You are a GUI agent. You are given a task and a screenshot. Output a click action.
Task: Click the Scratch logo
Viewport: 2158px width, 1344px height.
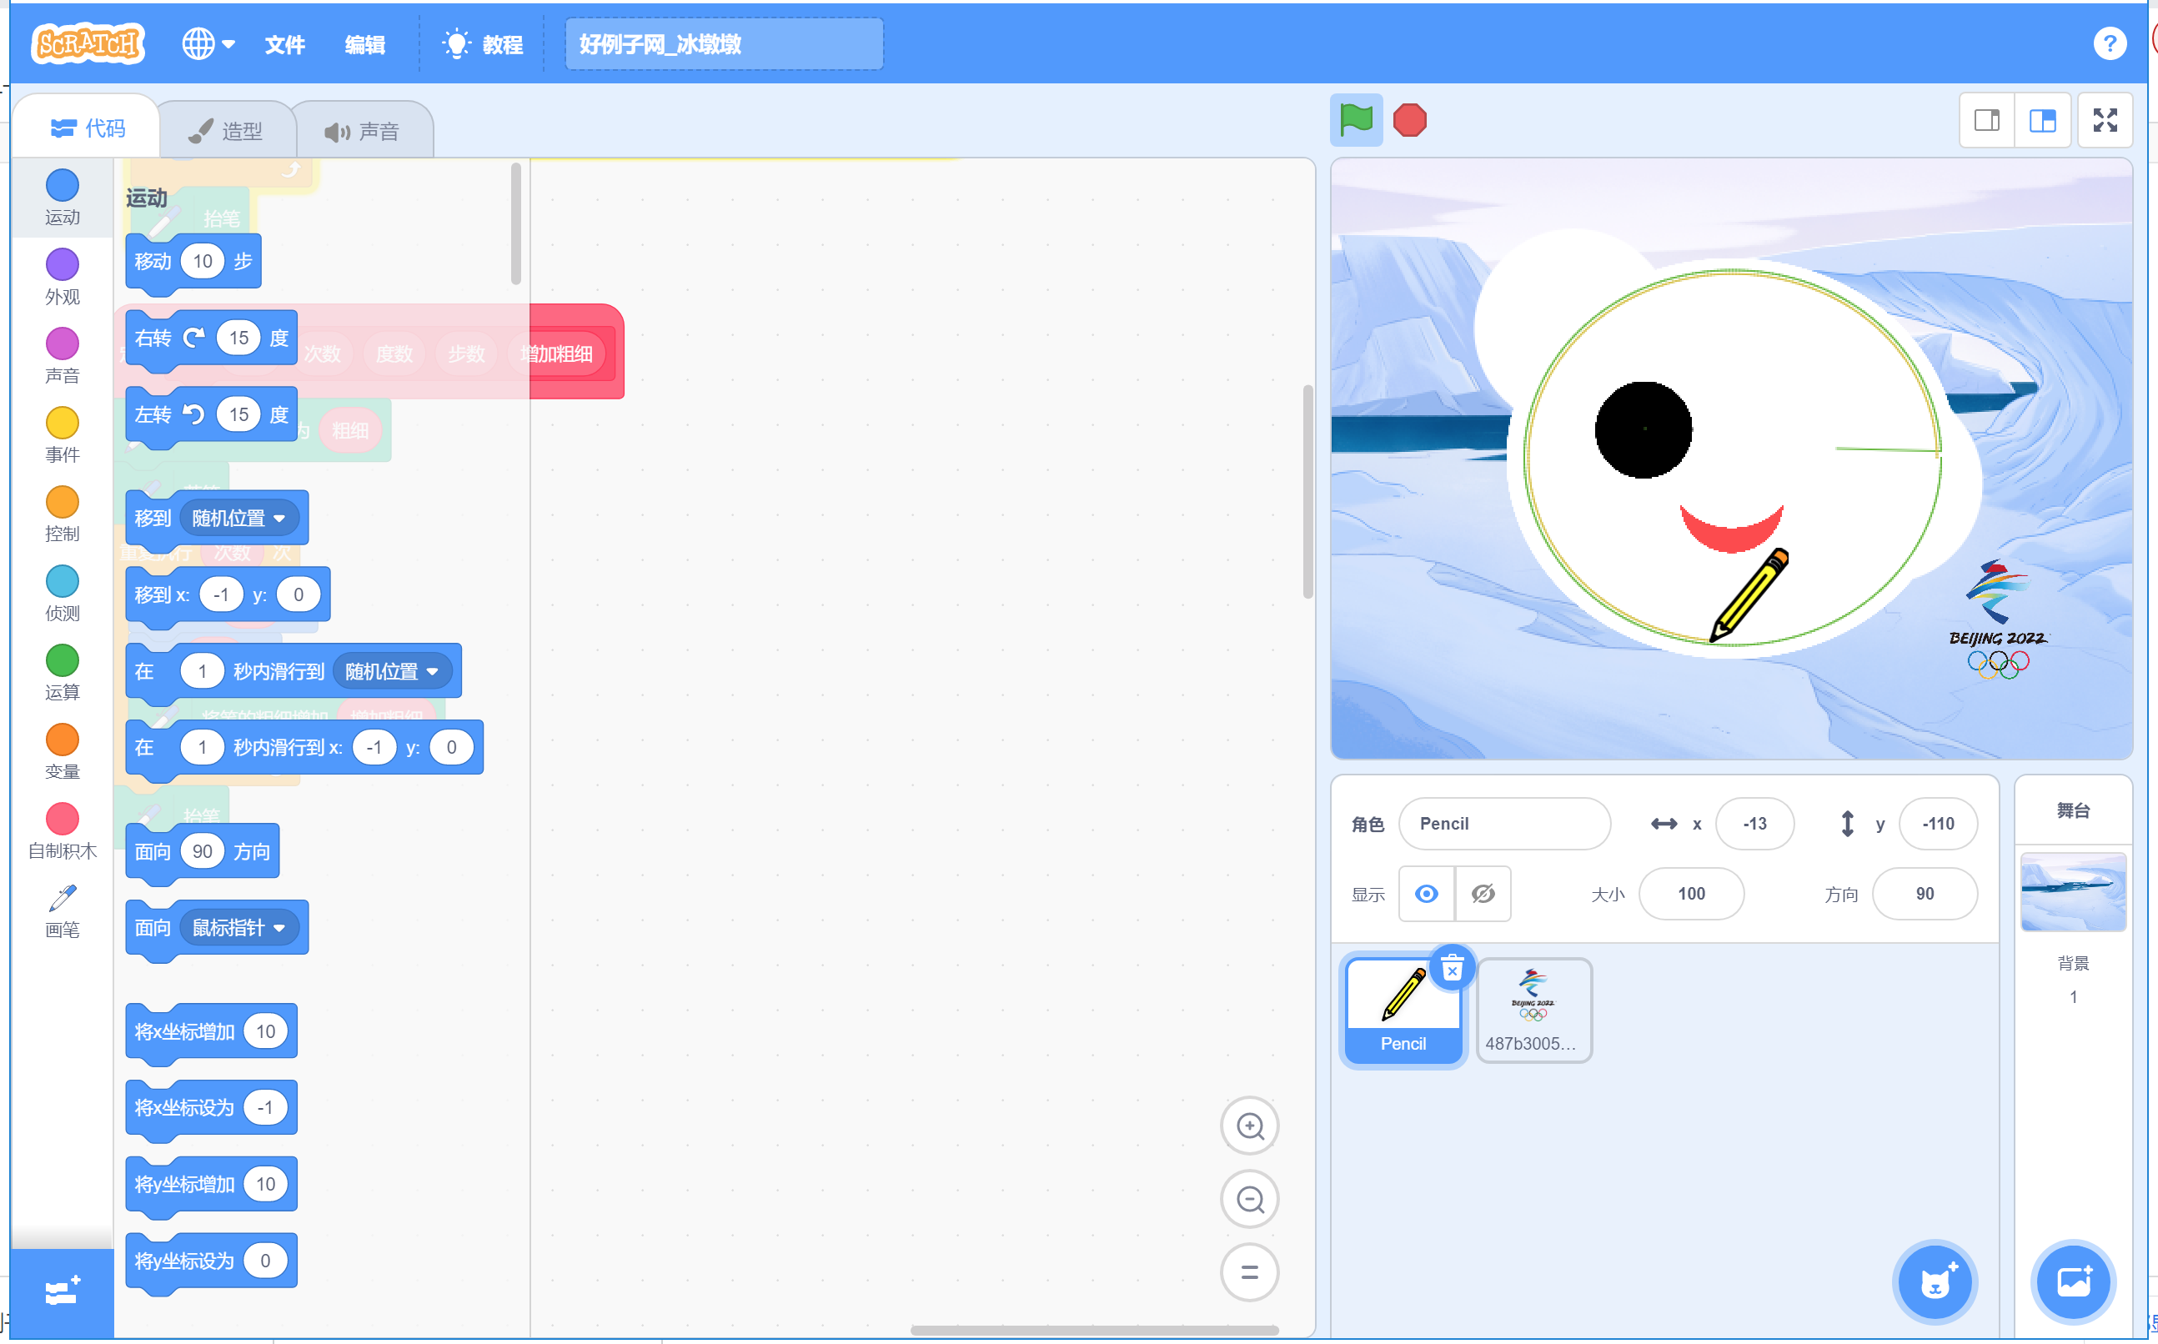pyautogui.click(x=87, y=43)
